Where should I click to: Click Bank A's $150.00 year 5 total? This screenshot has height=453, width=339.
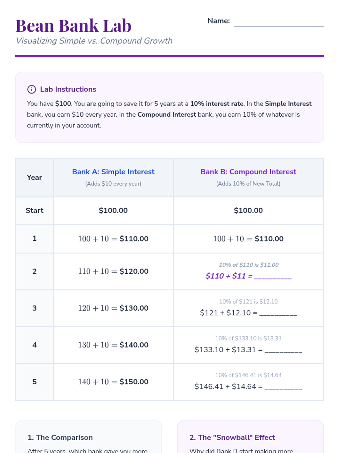(134, 382)
